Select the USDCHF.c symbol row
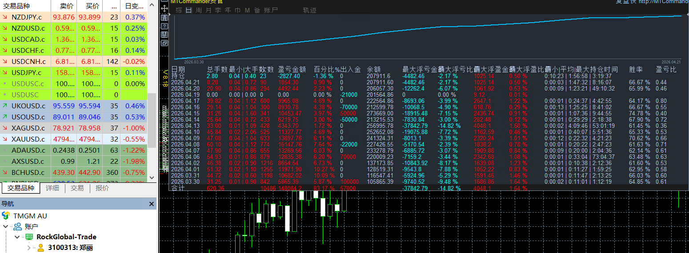The height and width of the screenshot is (253, 689). [x=73, y=51]
